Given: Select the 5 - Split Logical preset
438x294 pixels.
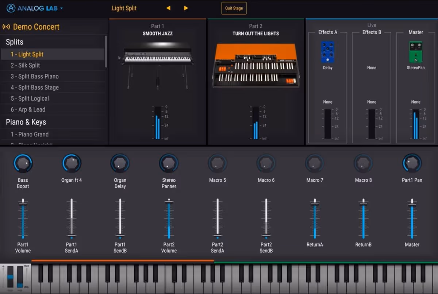Looking at the screenshot, I should [x=53, y=98].
